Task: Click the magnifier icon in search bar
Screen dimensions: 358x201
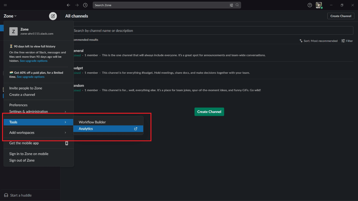Action: pyautogui.click(x=237, y=5)
